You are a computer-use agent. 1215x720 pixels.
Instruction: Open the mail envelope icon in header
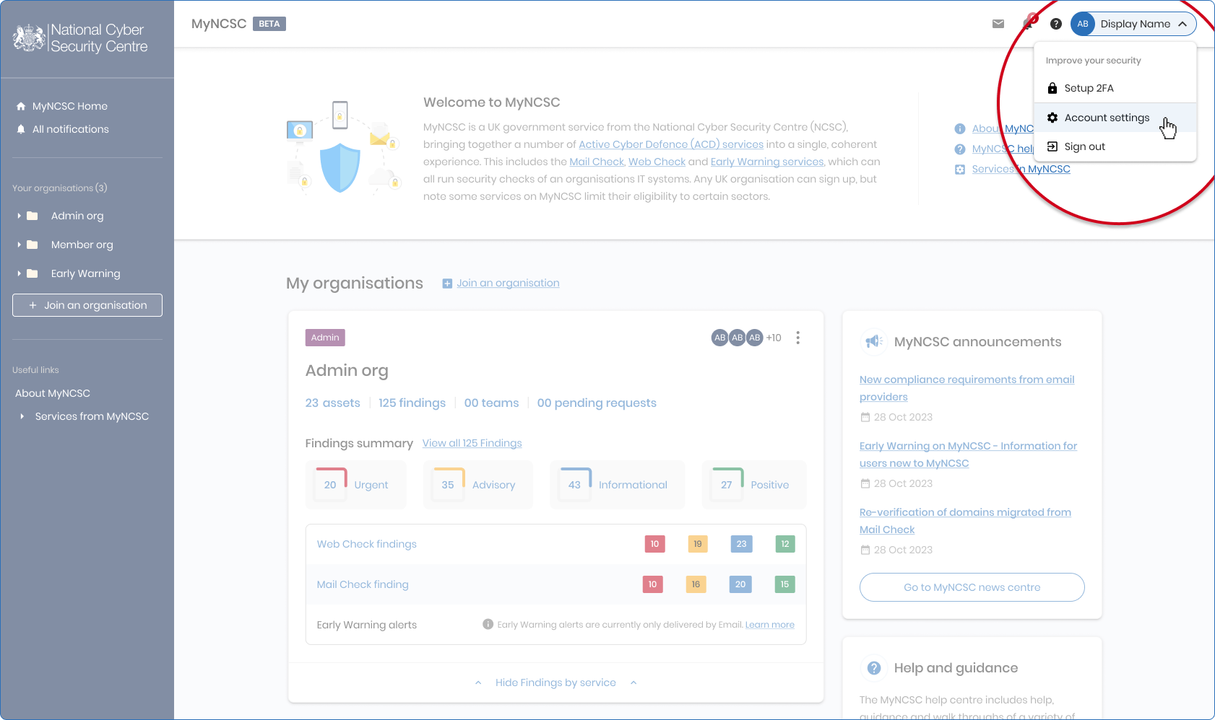(998, 24)
